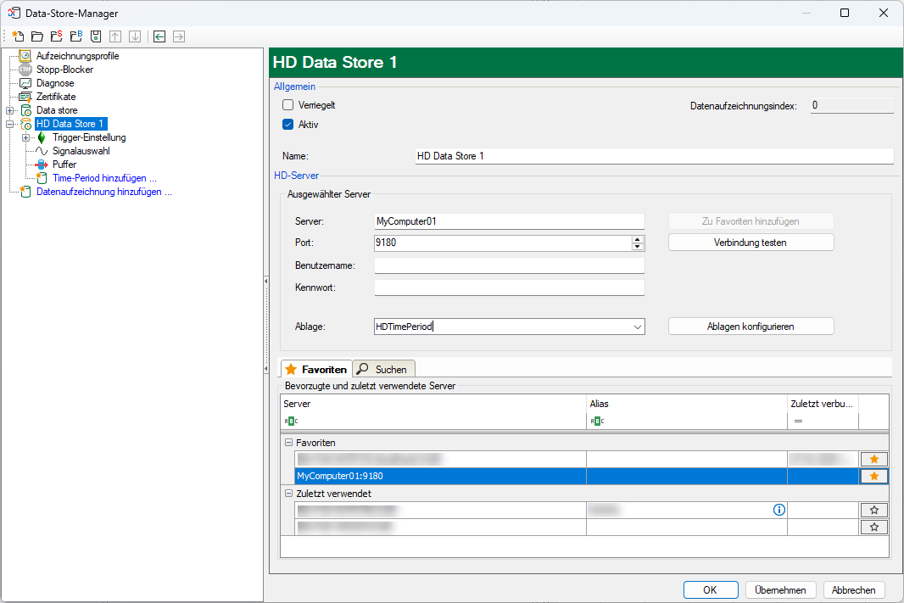Enable the Verriegelt checkbox
Viewport: 904px width, 603px height.
point(287,105)
